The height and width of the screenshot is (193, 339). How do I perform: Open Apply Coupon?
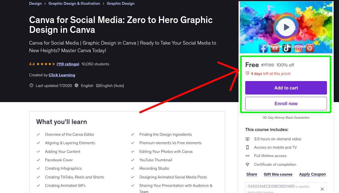(312, 174)
